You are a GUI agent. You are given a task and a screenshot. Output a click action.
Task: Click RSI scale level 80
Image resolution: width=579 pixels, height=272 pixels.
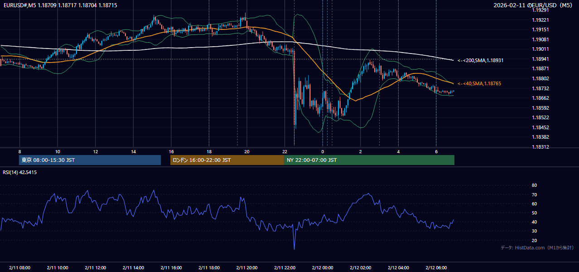tap(534, 185)
